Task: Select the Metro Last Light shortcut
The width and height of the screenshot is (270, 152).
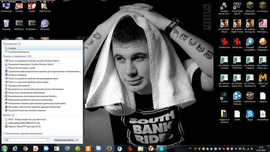Action: [x=263, y=80]
